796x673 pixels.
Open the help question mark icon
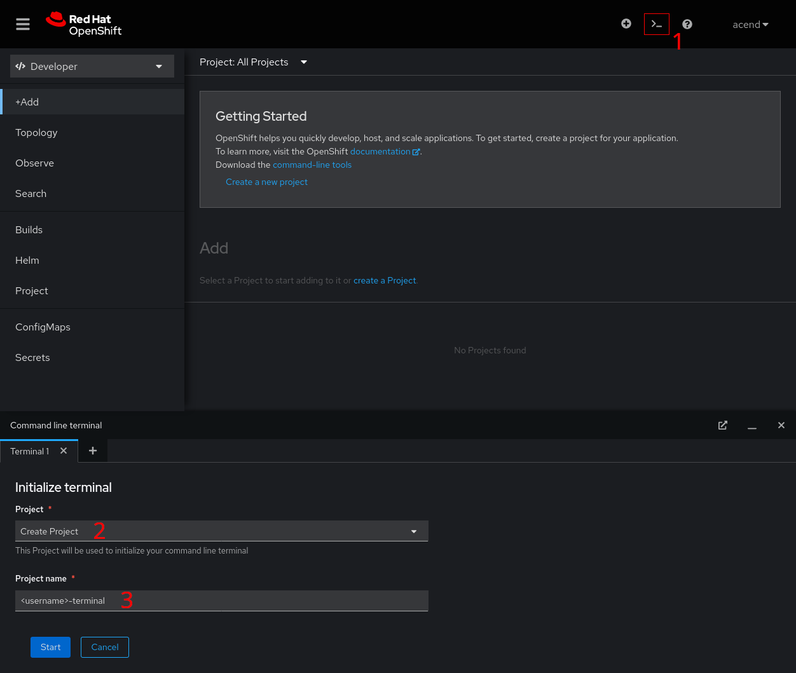(x=687, y=24)
